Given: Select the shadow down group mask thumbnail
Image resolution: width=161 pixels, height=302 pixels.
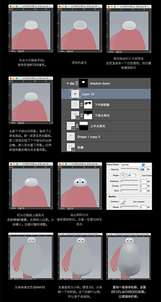Looking at the screenshot, I should pos(83,83).
